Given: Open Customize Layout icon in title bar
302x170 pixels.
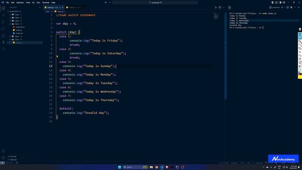Looking at the screenshot, I should [284, 2].
